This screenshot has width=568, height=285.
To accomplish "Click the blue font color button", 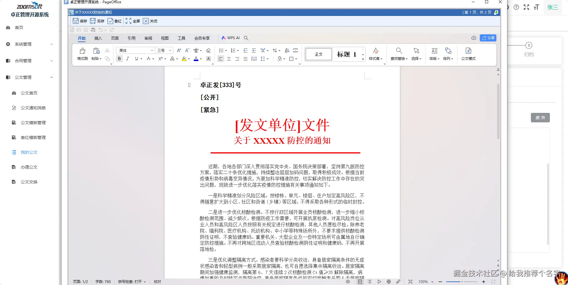I will [196, 59].
